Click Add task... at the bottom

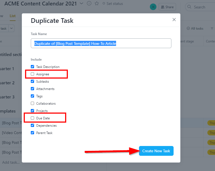click(x=11, y=162)
